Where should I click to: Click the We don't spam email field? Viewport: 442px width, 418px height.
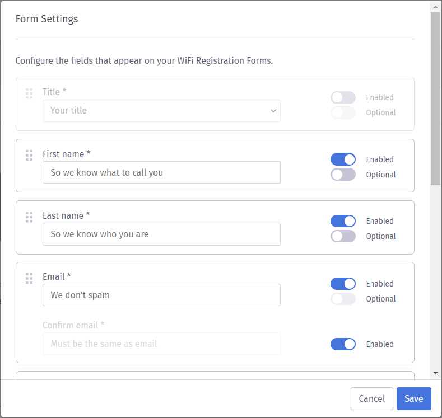[161, 295]
